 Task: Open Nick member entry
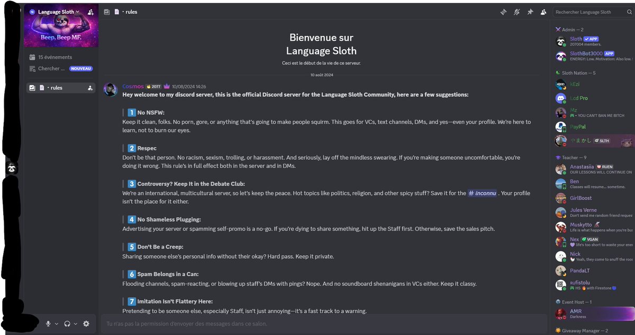[593, 257]
